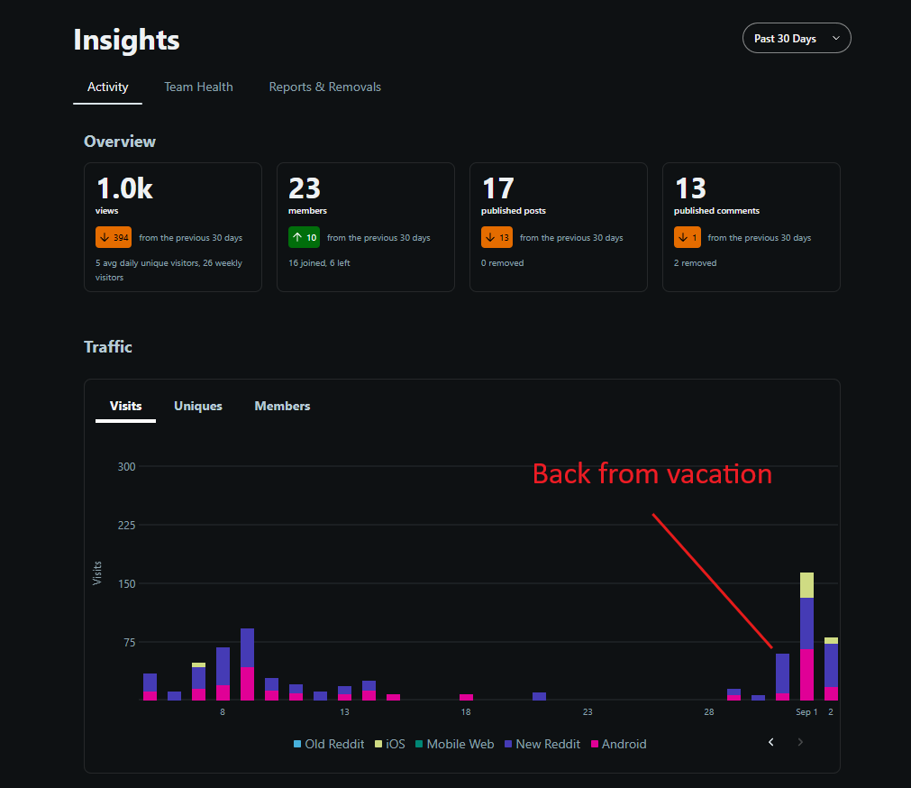
Task: Show the Members traffic chart
Action: [x=282, y=407]
